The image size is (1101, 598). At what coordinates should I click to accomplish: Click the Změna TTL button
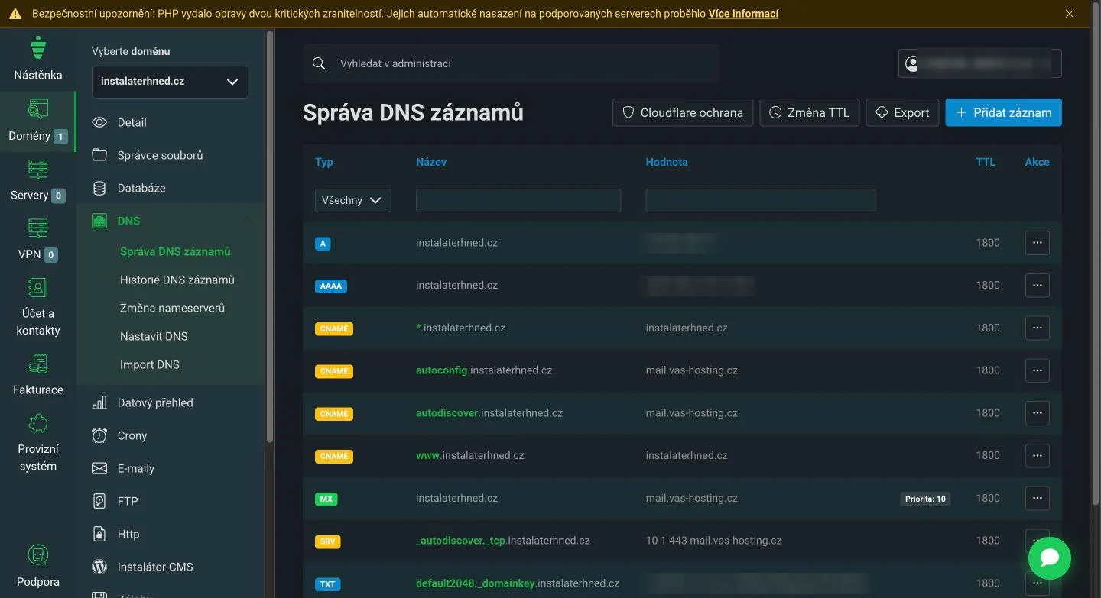pos(810,112)
